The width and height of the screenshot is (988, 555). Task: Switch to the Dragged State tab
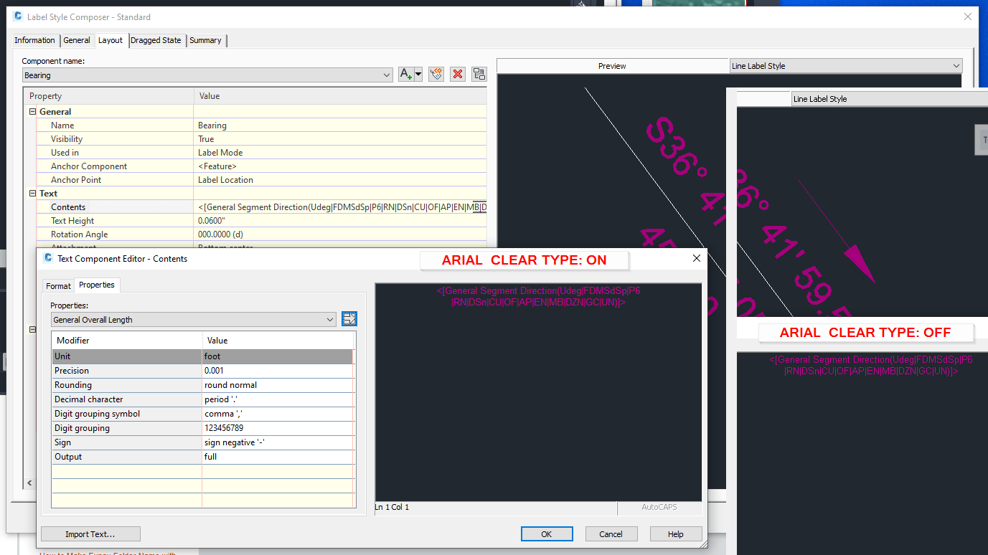[x=156, y=40]
